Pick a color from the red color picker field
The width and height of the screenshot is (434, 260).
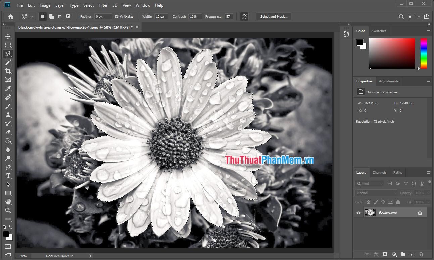coord(391,54)
